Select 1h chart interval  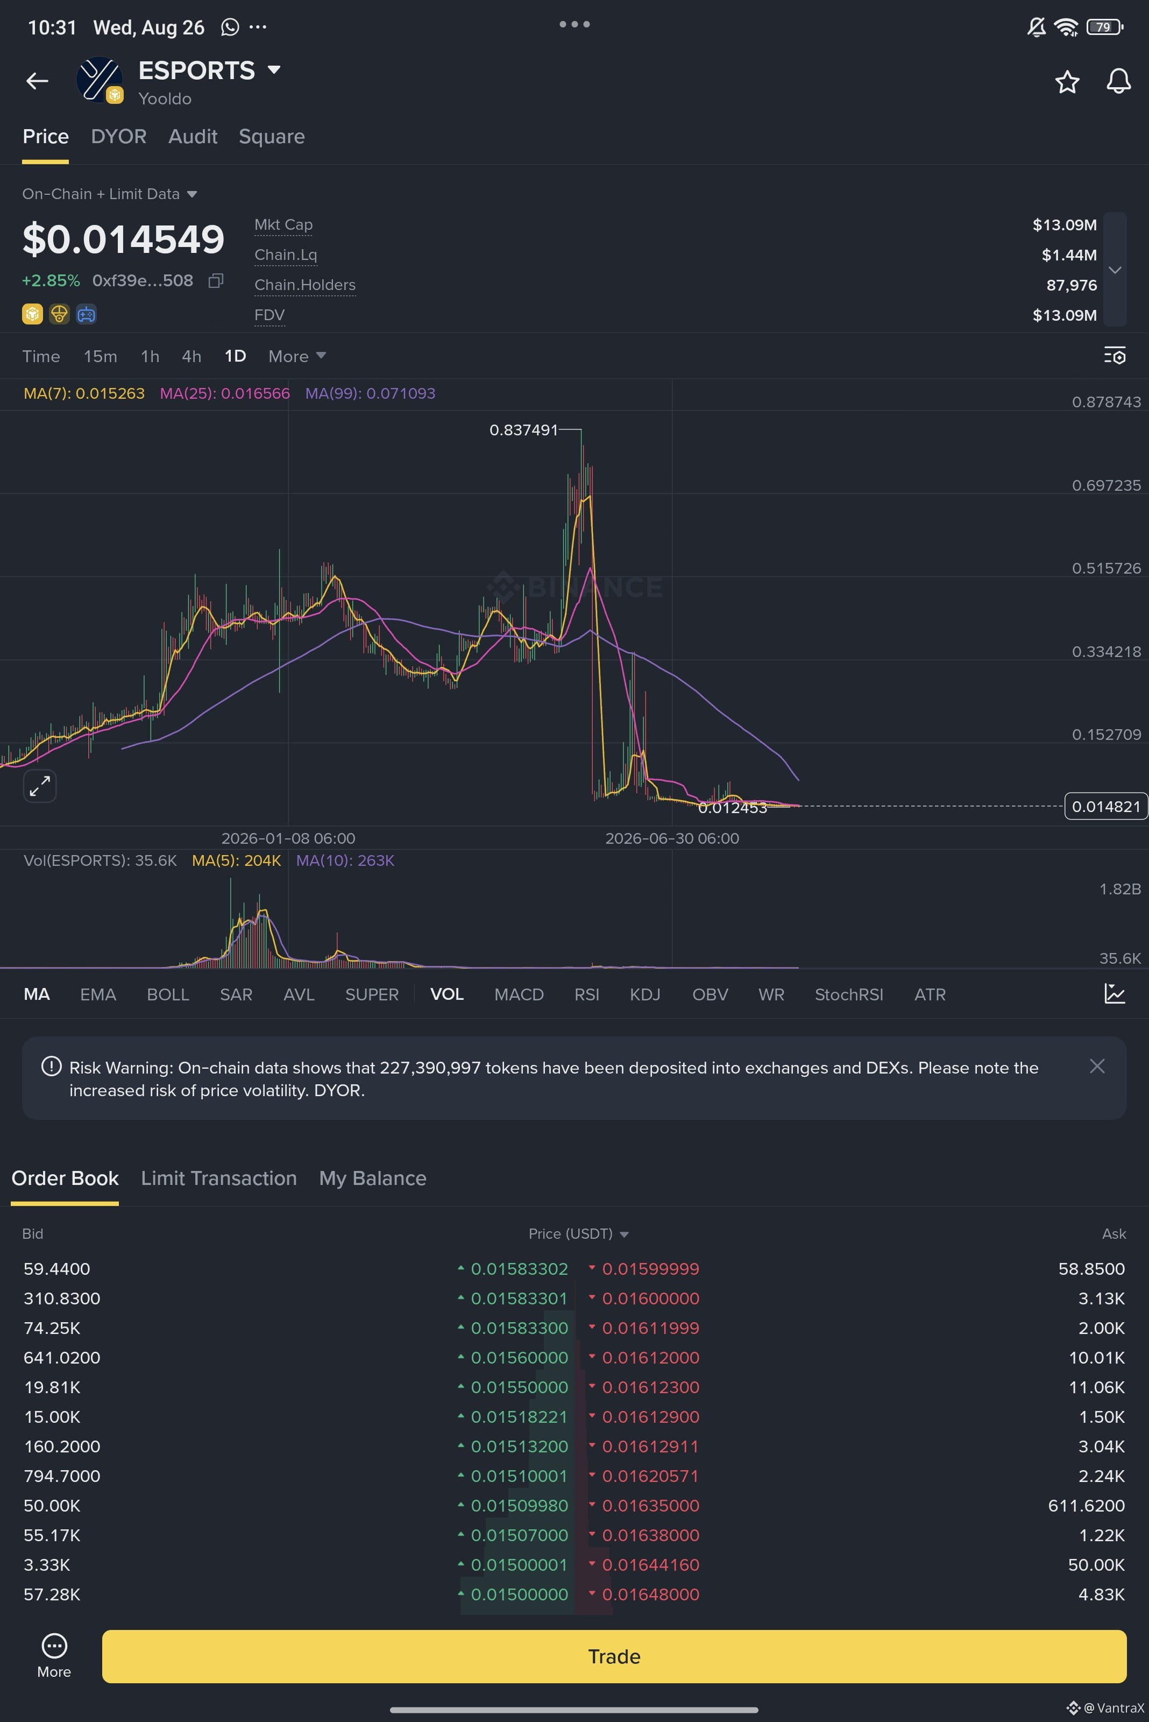pyautogui.click(x=150, y=356)
